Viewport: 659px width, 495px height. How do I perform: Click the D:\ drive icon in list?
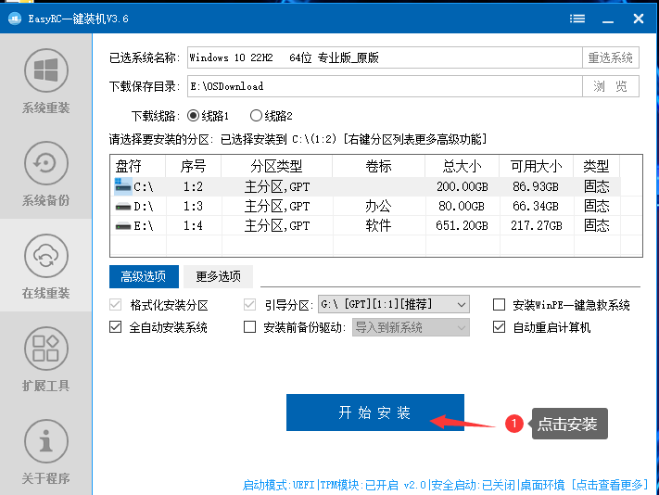coord(123,207)
